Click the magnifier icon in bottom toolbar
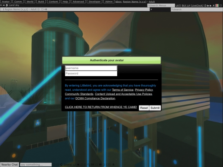This screenshot has width=223, height=167. pos(88,165)
